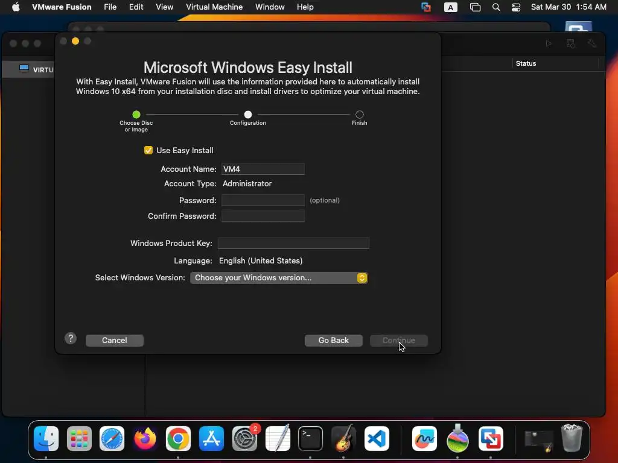Click the Go Back button
Screen dimensions: 618x463
(x=333, y=340)
